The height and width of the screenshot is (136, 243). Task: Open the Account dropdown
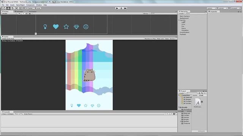[x=235, y=8]
